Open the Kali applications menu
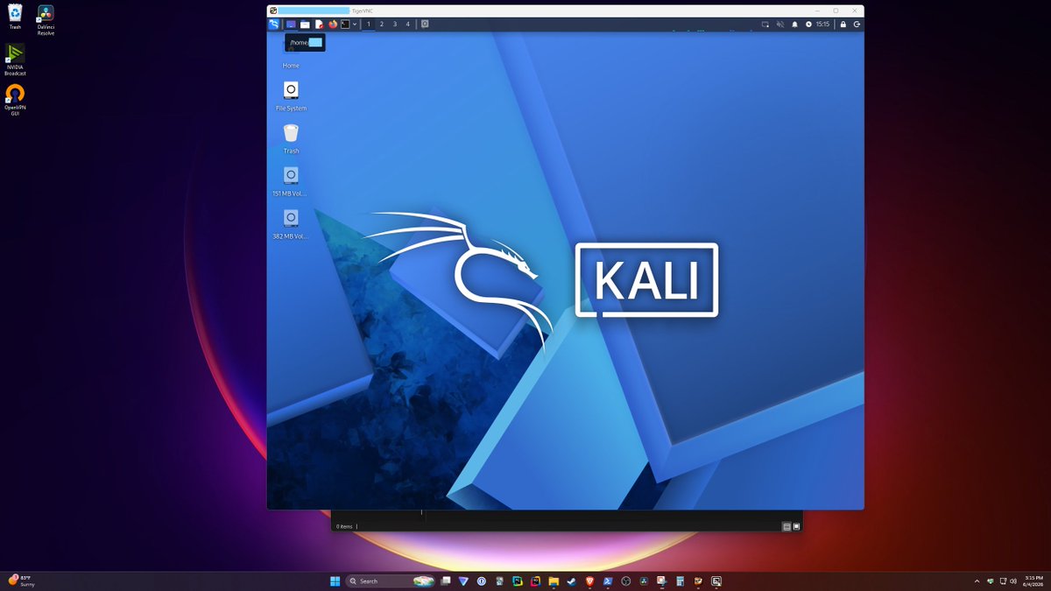This screenshot has width=1051, height=591. coord(274,25)
